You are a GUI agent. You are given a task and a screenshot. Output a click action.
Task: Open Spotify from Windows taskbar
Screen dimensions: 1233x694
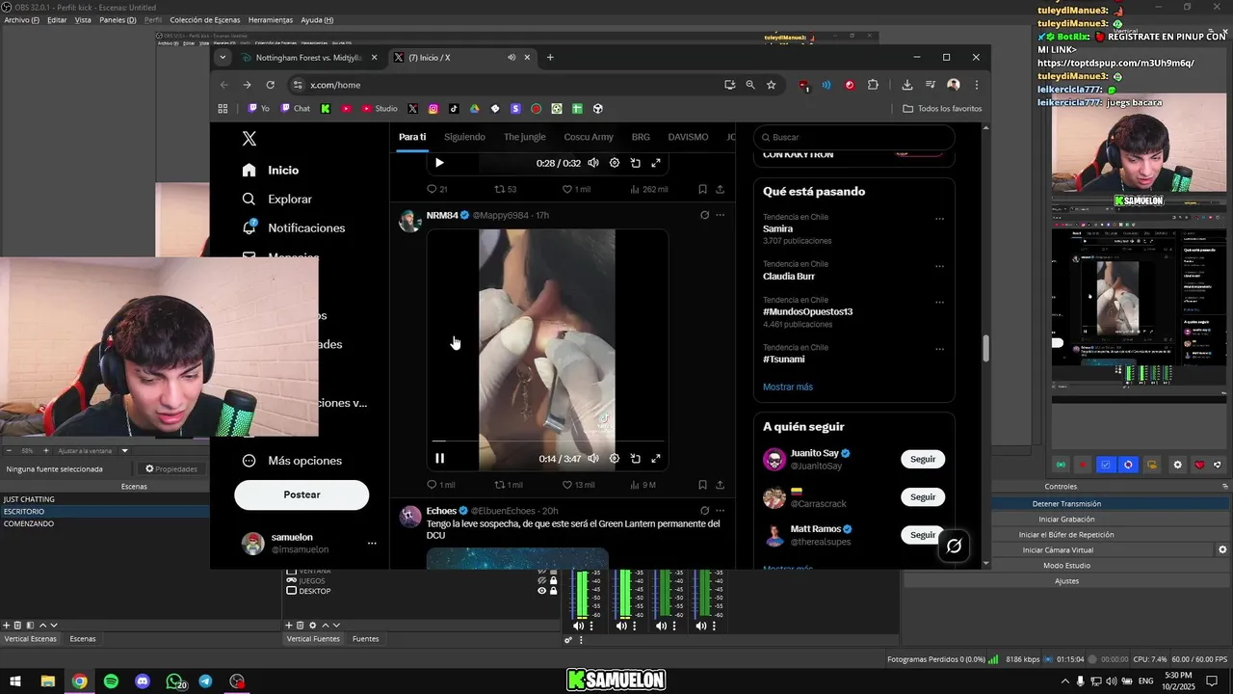(x=111, y=681)
